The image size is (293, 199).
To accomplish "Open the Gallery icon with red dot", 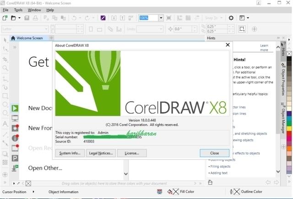I will pyautogui.click(x=15, y=148).
